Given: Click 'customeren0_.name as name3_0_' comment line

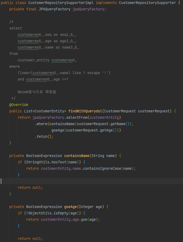Looking at the screenshot, I should [48, 47].
